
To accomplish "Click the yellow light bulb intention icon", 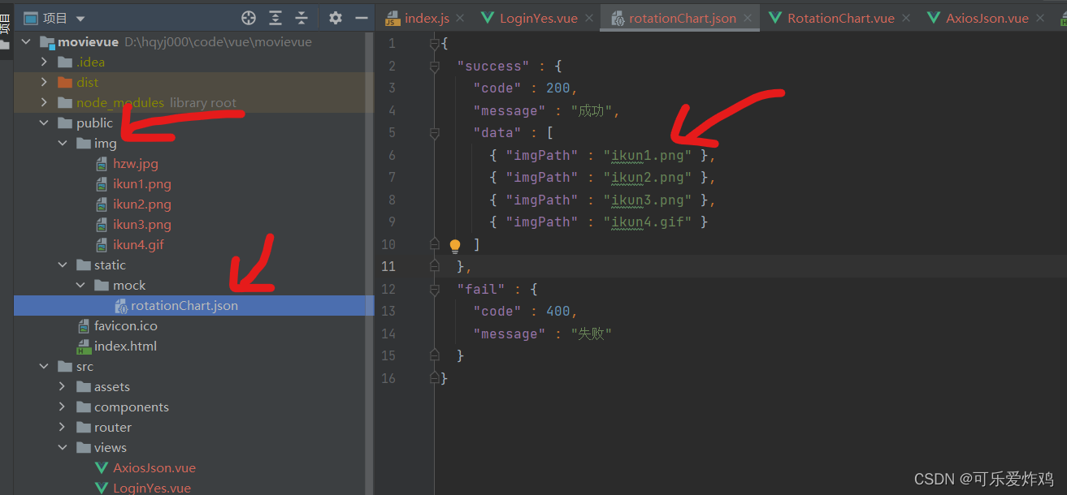I will [x=455, y=245].
